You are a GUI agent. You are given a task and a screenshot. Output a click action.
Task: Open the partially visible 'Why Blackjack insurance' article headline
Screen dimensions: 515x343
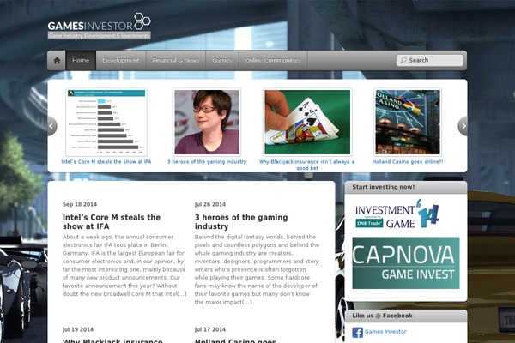(x=112, y=340)
